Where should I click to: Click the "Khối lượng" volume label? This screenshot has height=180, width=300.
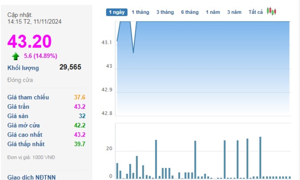coord(23,68)
